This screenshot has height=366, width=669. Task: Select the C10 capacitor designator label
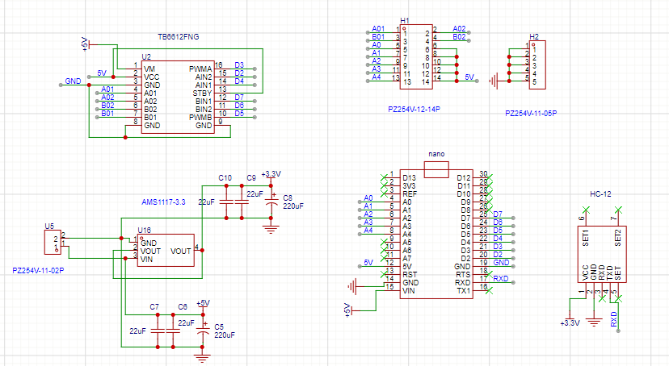[225, 177]
